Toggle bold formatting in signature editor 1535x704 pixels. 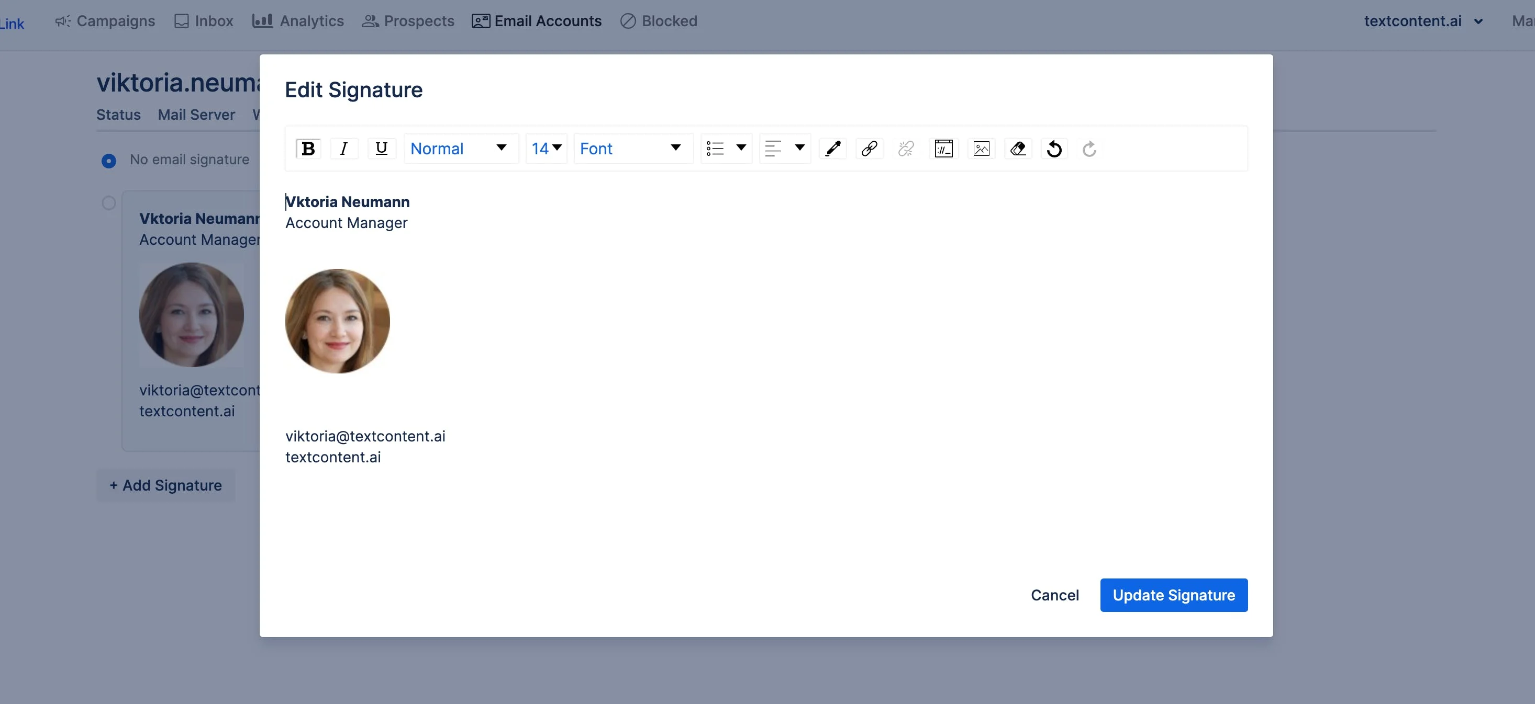308,148
